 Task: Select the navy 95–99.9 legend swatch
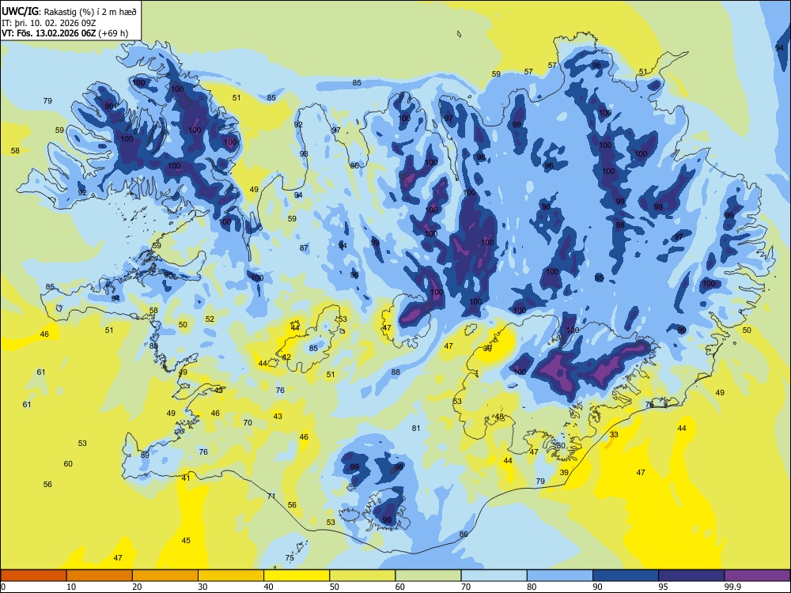(x=691, y=576)
